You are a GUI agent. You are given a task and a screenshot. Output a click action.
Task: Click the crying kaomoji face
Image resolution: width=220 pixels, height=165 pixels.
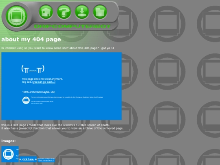coord(33,69)
